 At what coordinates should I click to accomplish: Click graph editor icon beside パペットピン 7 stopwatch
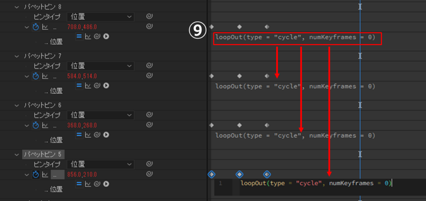45,76
